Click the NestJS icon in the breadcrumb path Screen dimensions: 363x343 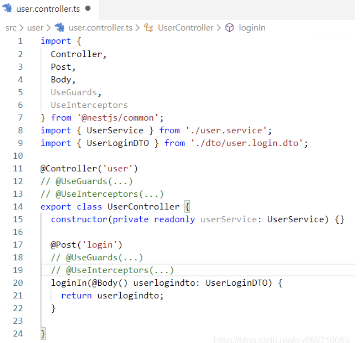60,28
